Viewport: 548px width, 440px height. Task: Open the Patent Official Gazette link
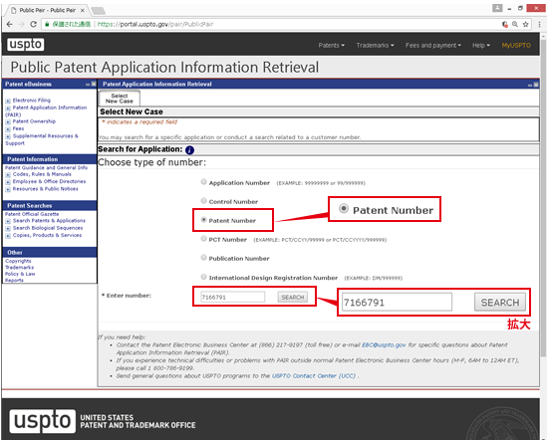tap(32, 214)
